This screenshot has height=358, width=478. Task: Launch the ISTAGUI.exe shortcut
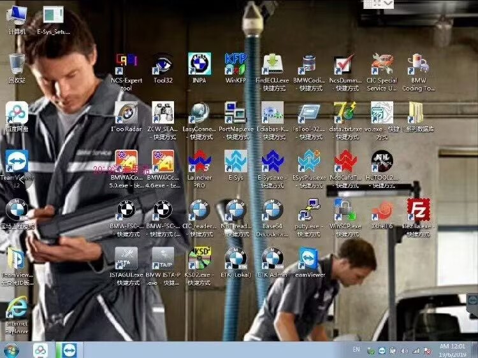pos(126,258)
